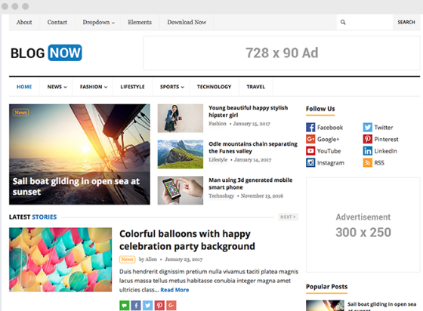This screenshot has height=311, width=423.
Task: Click News tag on sailboat featured image
Action: (x=21, y=112)
